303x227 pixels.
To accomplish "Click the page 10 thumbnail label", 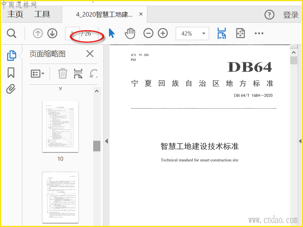I will click(60, 159).
